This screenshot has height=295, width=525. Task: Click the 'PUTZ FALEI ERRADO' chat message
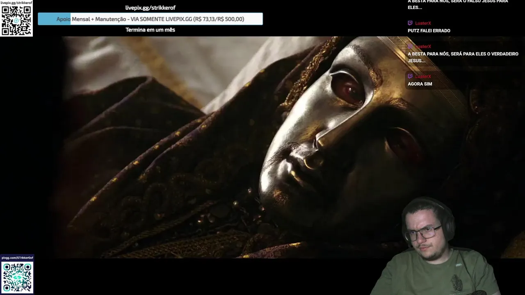[x=429, y=31]
